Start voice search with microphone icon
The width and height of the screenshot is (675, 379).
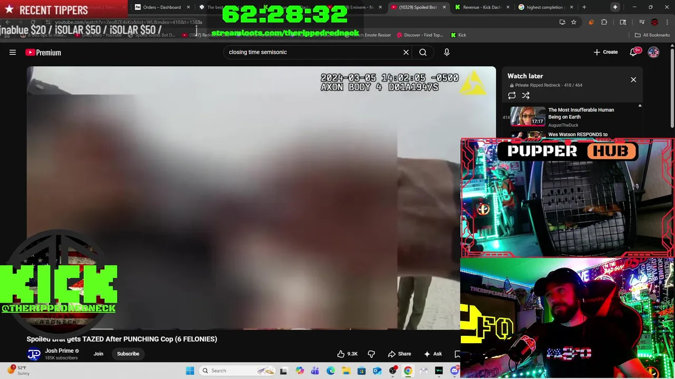pos(447,52)
